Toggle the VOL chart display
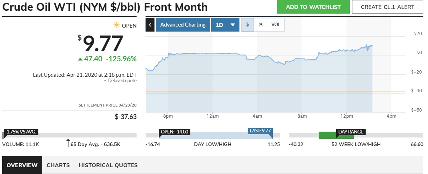This screenshot has width=428, height=174. (x=276, y=25)
